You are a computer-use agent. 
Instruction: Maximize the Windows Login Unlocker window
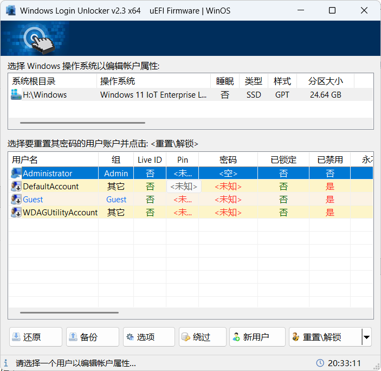332,10
